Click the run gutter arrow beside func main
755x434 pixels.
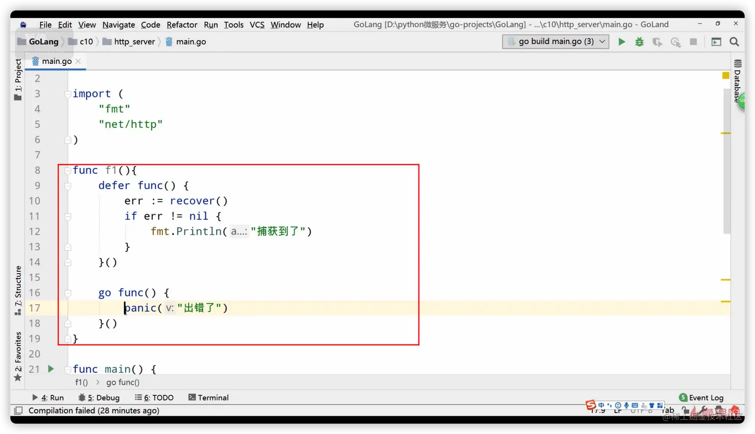click(x=51, y=369)
